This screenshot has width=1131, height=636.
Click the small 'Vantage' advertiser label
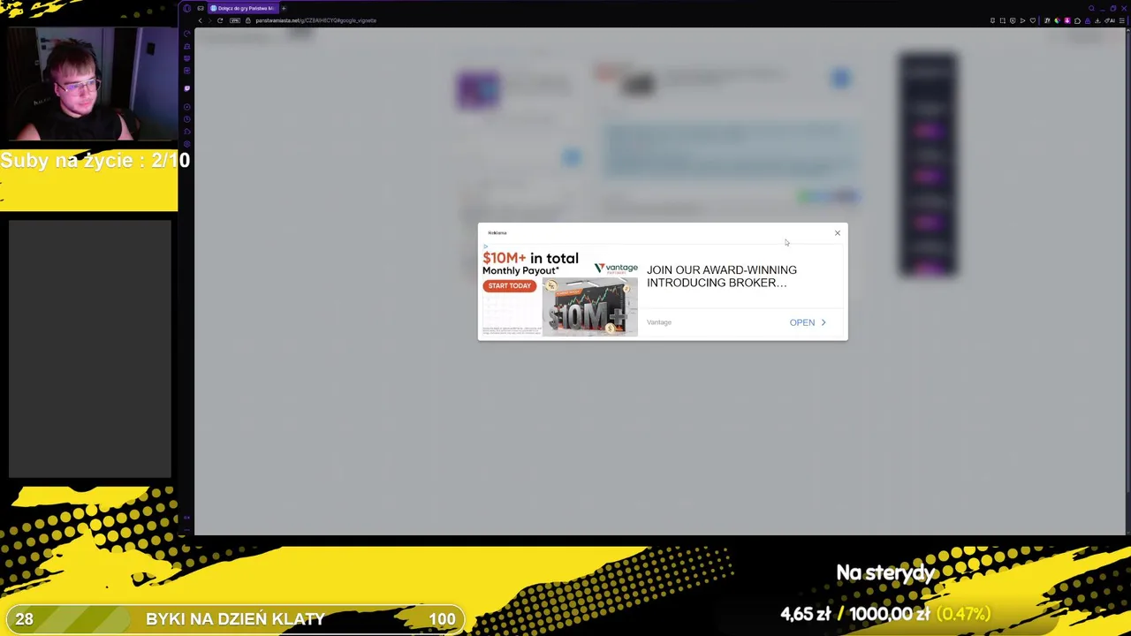pyautogui.click(x=659, y=322)
